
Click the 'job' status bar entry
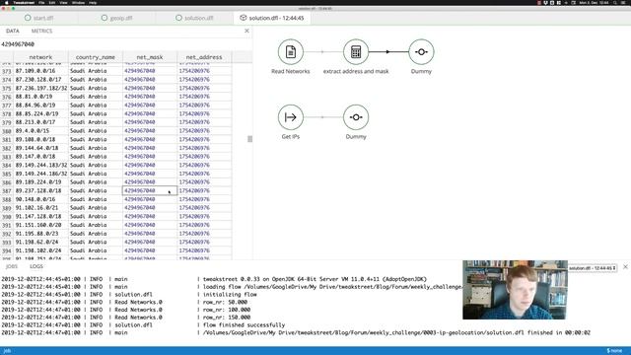pyautogui.click(x=7, y=351)
